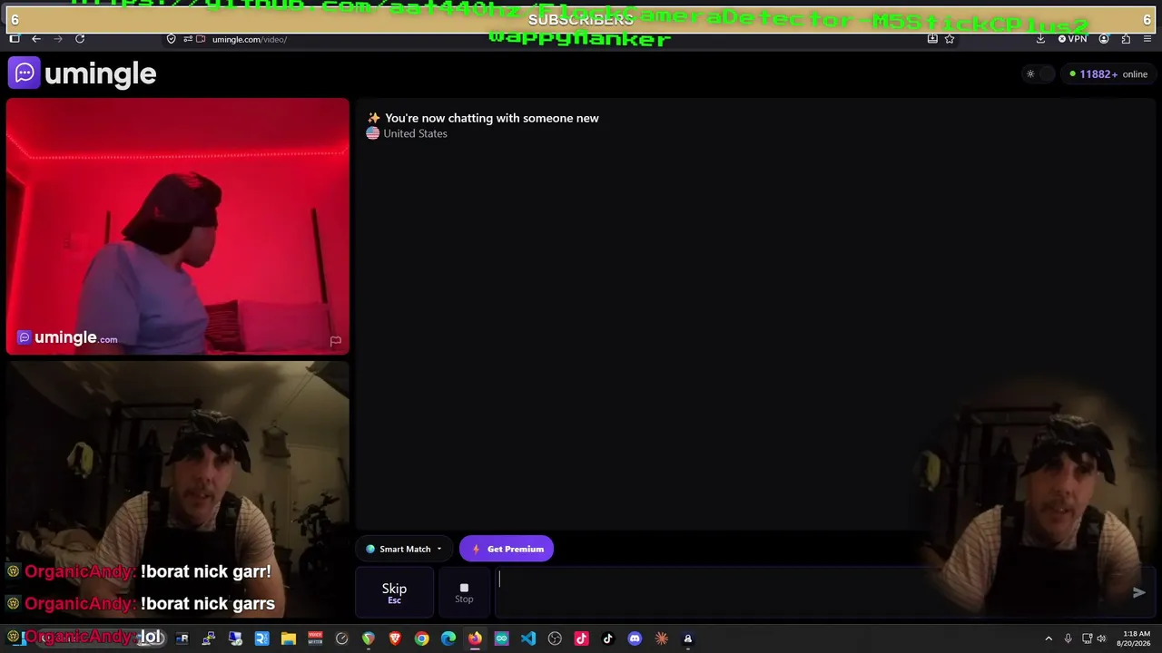The width and height of the screenshot is (1162, 653).
Task: Open the browser hamburger menu
Action: [1147, 39]
